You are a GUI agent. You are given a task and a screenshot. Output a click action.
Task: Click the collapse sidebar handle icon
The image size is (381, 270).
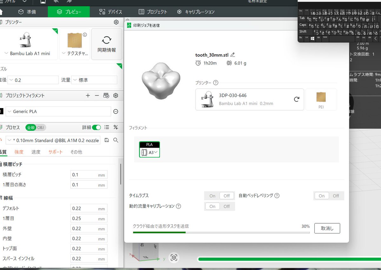pyautogui.click(x=127, y=20)
